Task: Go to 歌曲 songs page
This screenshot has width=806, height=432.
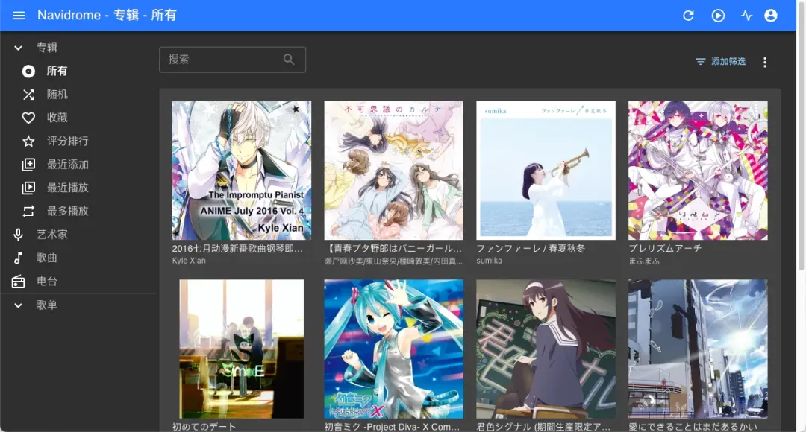Action: pos(46,258)
